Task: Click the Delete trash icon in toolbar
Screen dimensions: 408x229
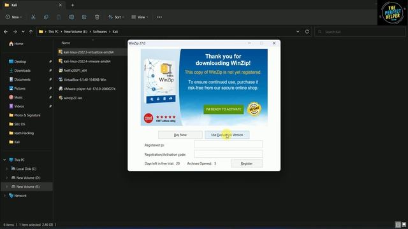Action: (97, 17)
